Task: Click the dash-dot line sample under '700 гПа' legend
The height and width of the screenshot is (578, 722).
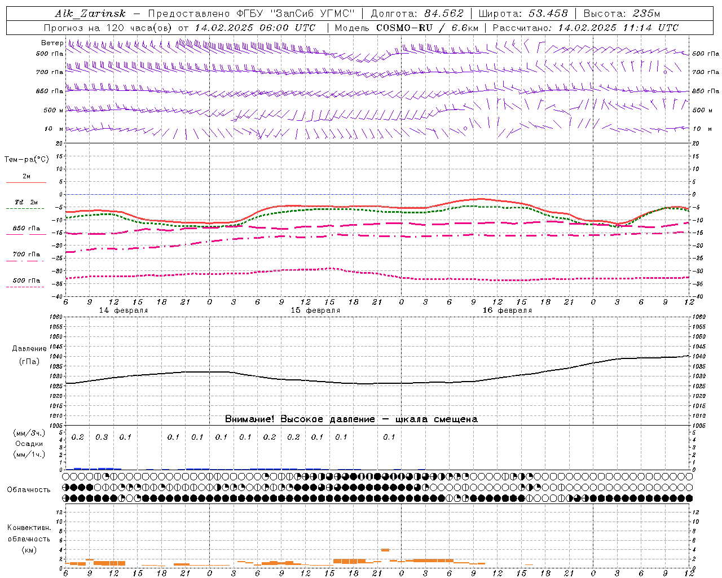Action: [25, 261]
